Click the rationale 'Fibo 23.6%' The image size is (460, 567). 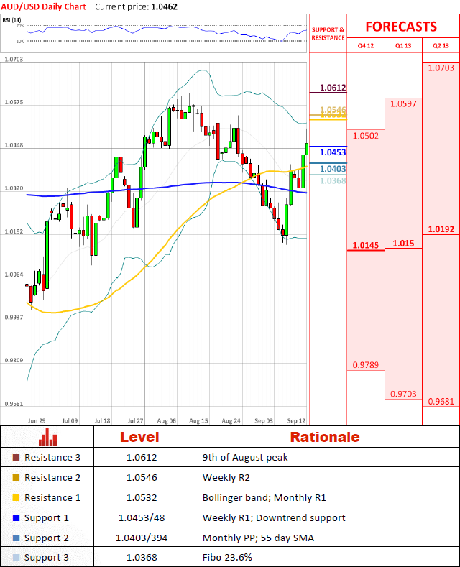pos(227,558)
